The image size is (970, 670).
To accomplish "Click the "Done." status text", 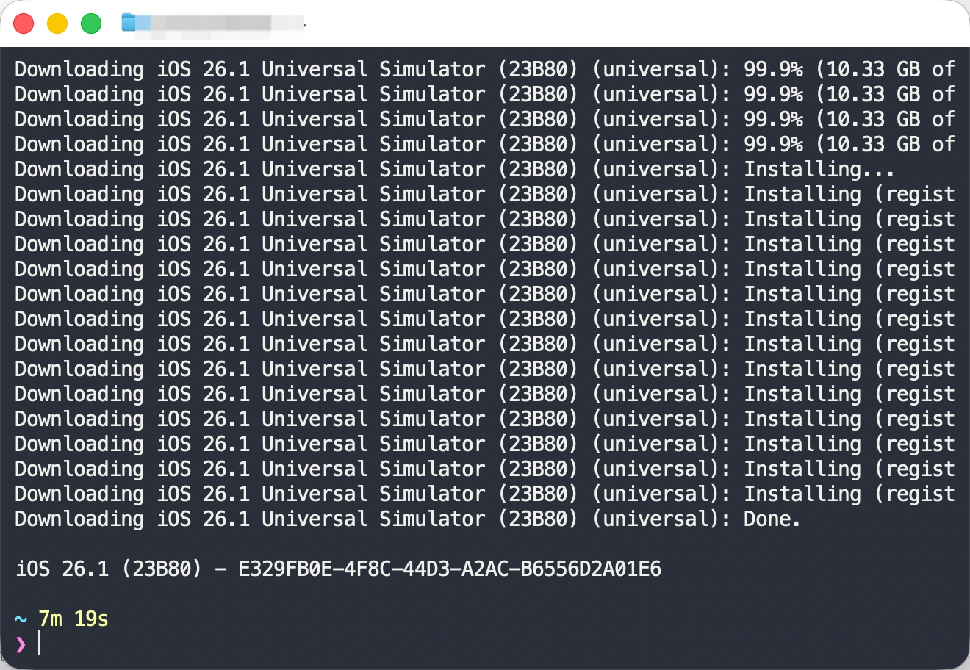I will point(772,519).
